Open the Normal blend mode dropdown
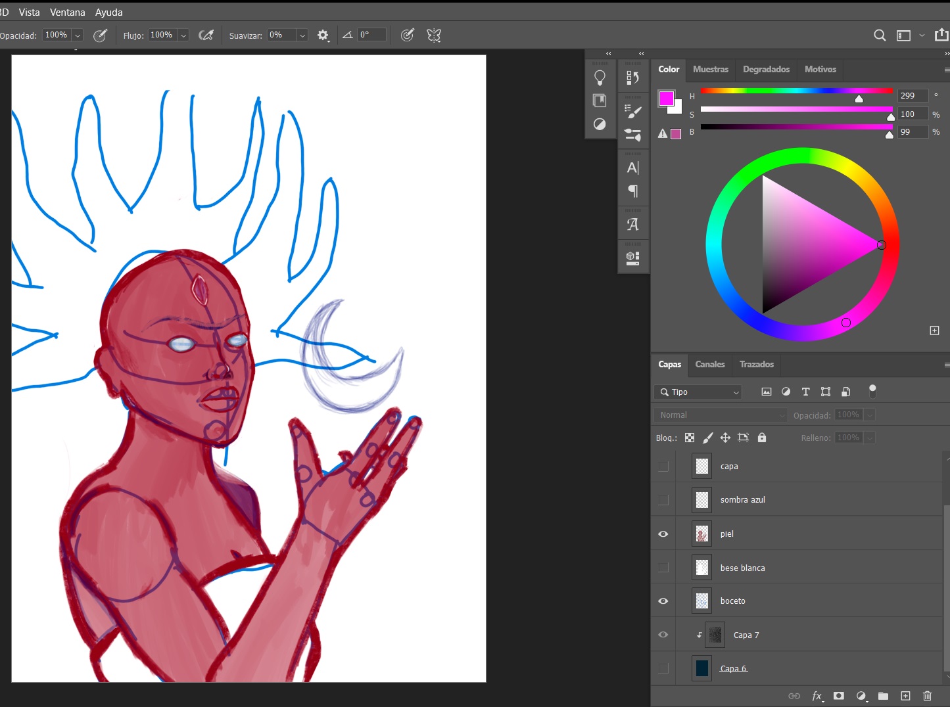 (721, 415)
